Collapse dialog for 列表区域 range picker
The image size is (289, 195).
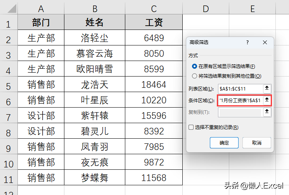click(267, 89)
